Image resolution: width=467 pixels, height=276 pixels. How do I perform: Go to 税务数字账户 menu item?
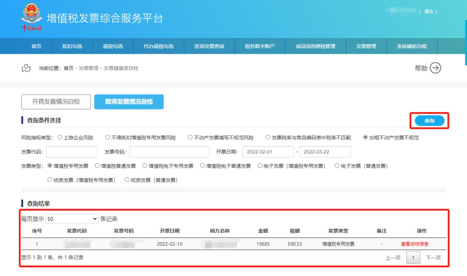260,47
